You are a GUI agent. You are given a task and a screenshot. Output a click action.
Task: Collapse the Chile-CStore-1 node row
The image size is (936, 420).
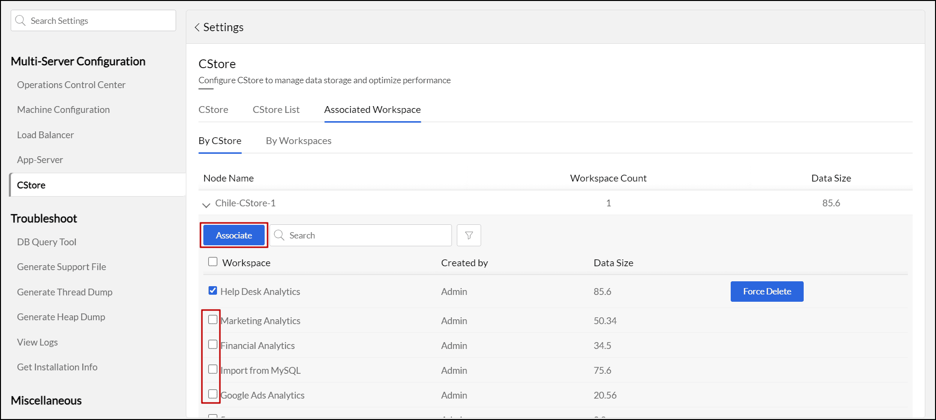coord(206,204)
